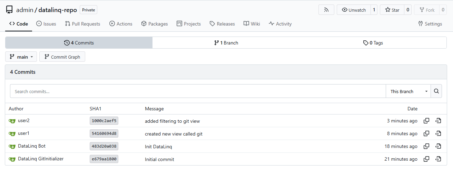Viewport: 453px width, 170px height.
Task: Focus the Search commits input field
Action: (198, 91)
